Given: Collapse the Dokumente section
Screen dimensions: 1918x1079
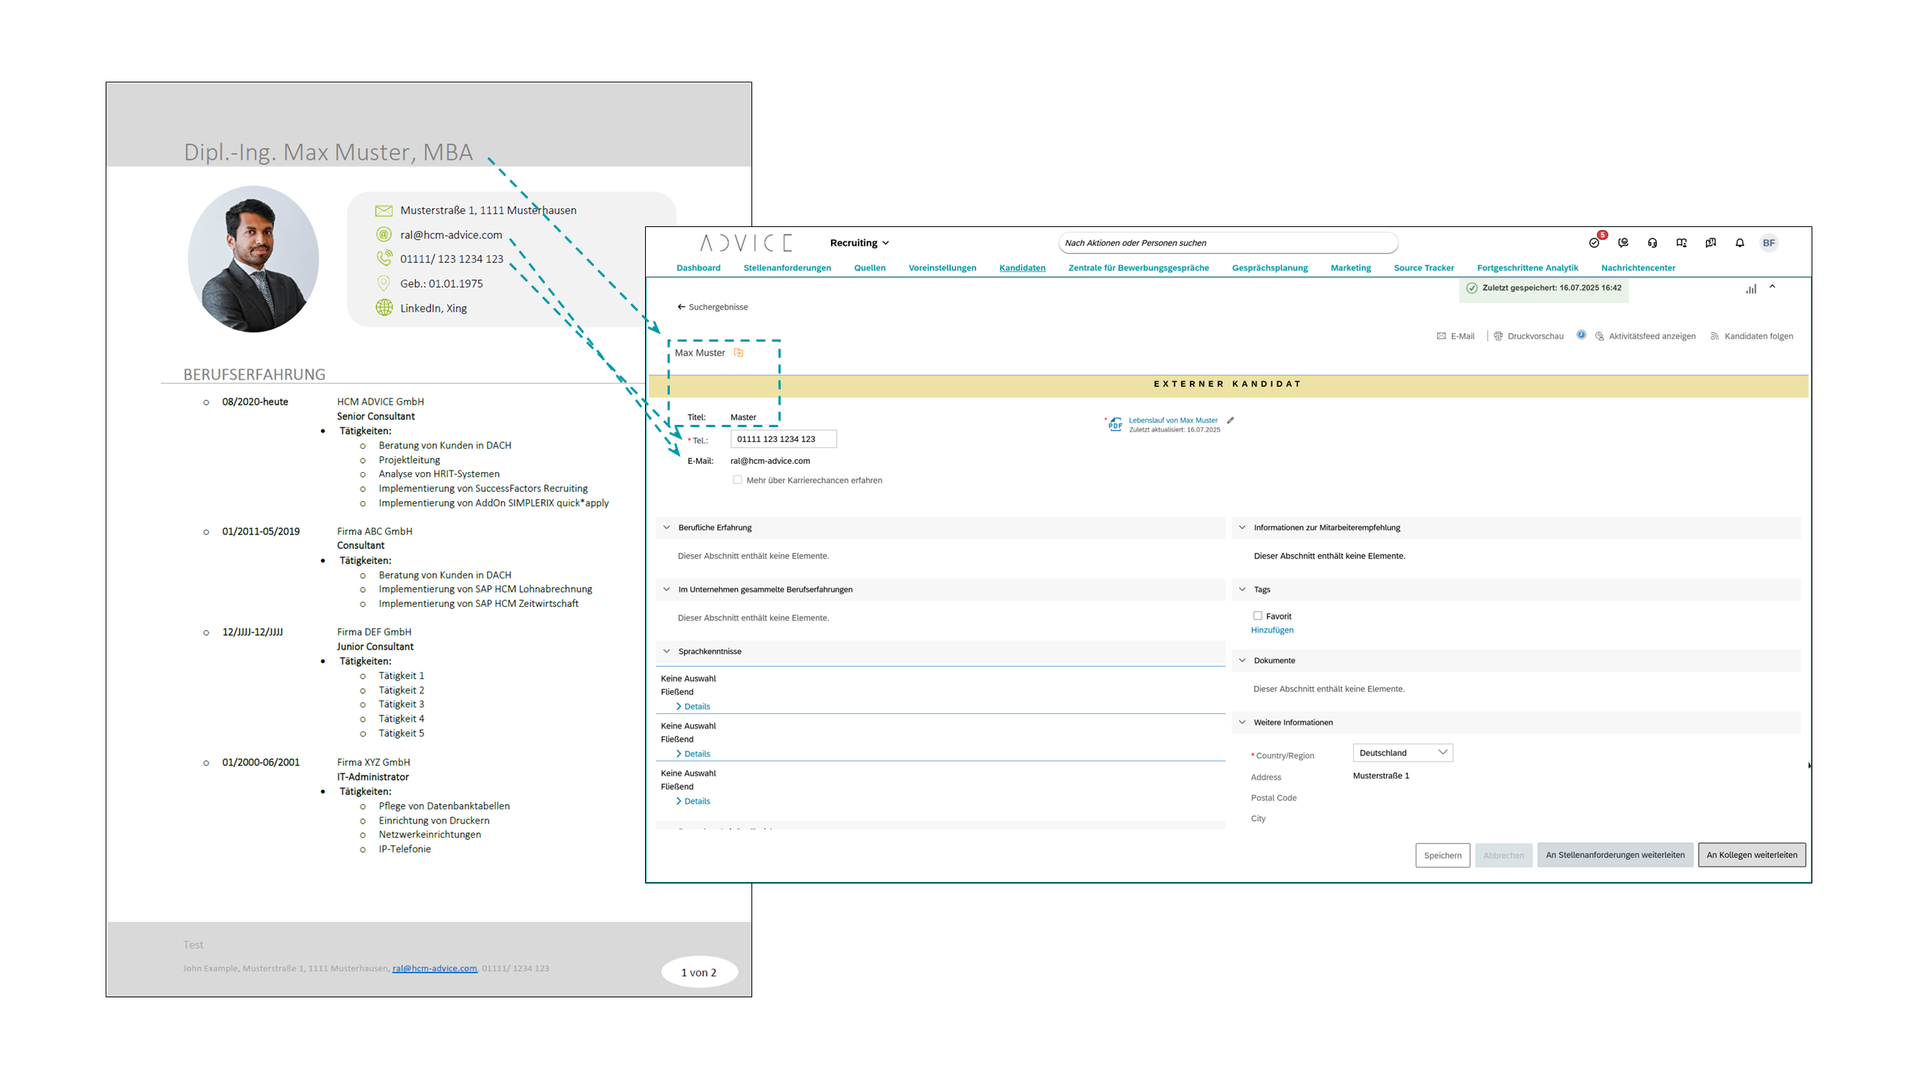Looking at the screenshot, I should [x=1242, y=661].
